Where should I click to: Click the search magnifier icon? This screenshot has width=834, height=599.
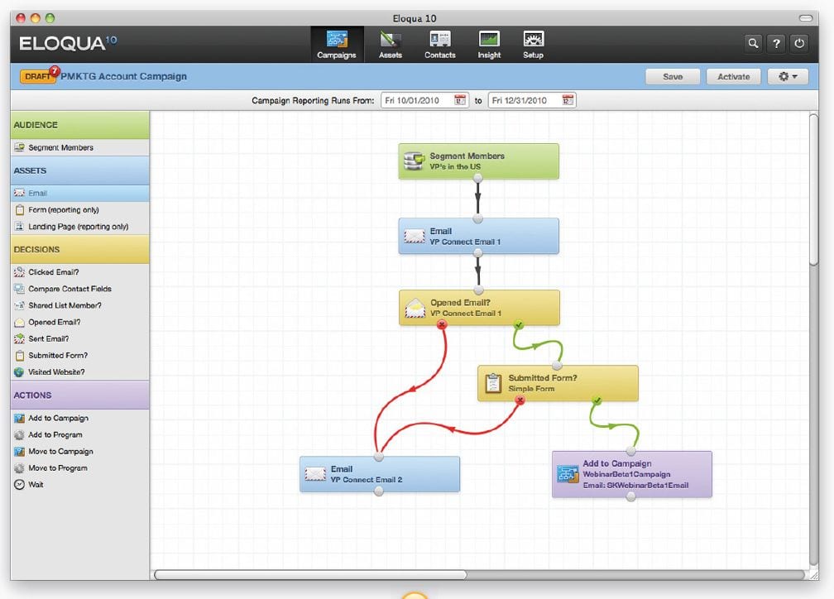[753, 43]
